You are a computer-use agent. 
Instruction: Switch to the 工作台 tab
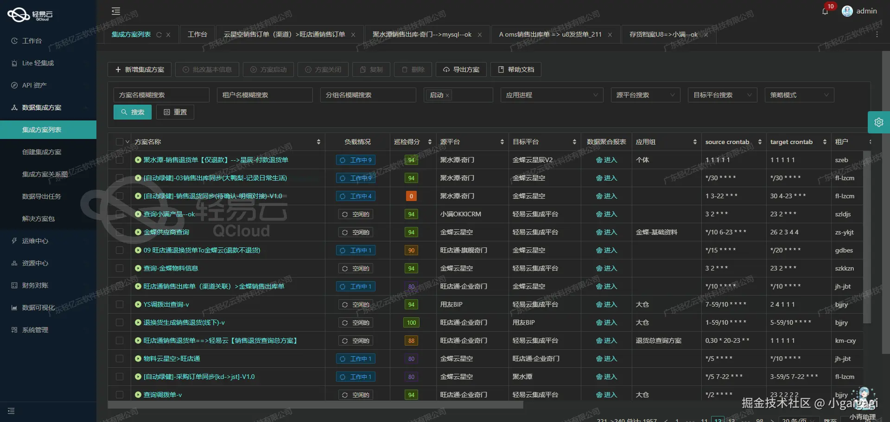(x=197, y=34)
